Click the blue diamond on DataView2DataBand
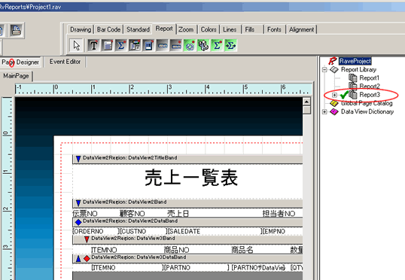The height and width of the screenshot is (280, 405). (78, 222)
